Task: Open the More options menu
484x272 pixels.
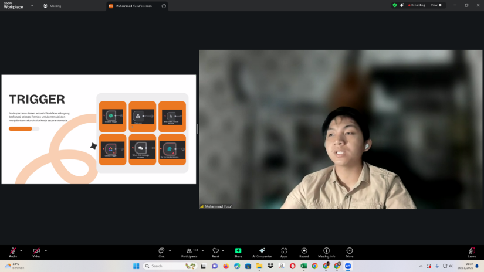Action: pyautogui.click(x=350, y=251)
